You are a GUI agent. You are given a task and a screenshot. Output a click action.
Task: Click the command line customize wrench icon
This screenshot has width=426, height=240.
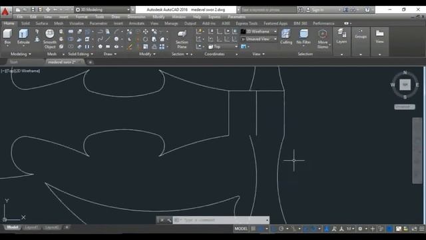tap(168, 220)
